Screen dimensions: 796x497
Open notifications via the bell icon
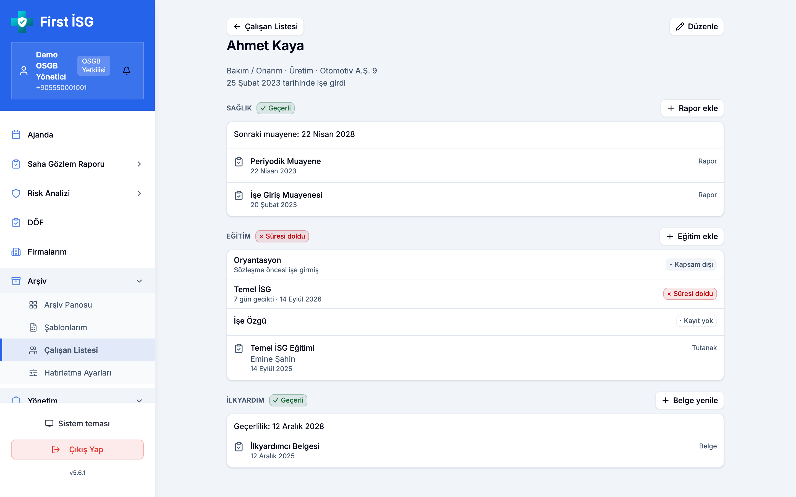(x=127, y=70)
